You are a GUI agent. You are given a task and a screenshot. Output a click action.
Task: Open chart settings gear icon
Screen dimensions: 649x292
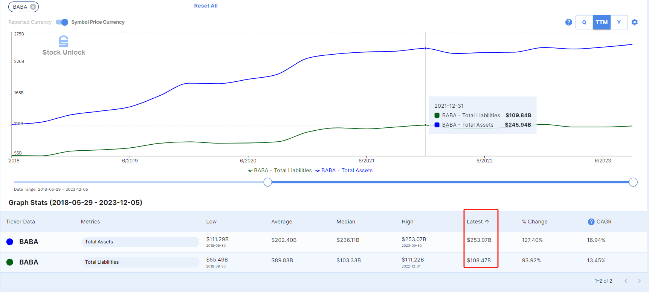(635, 22)
